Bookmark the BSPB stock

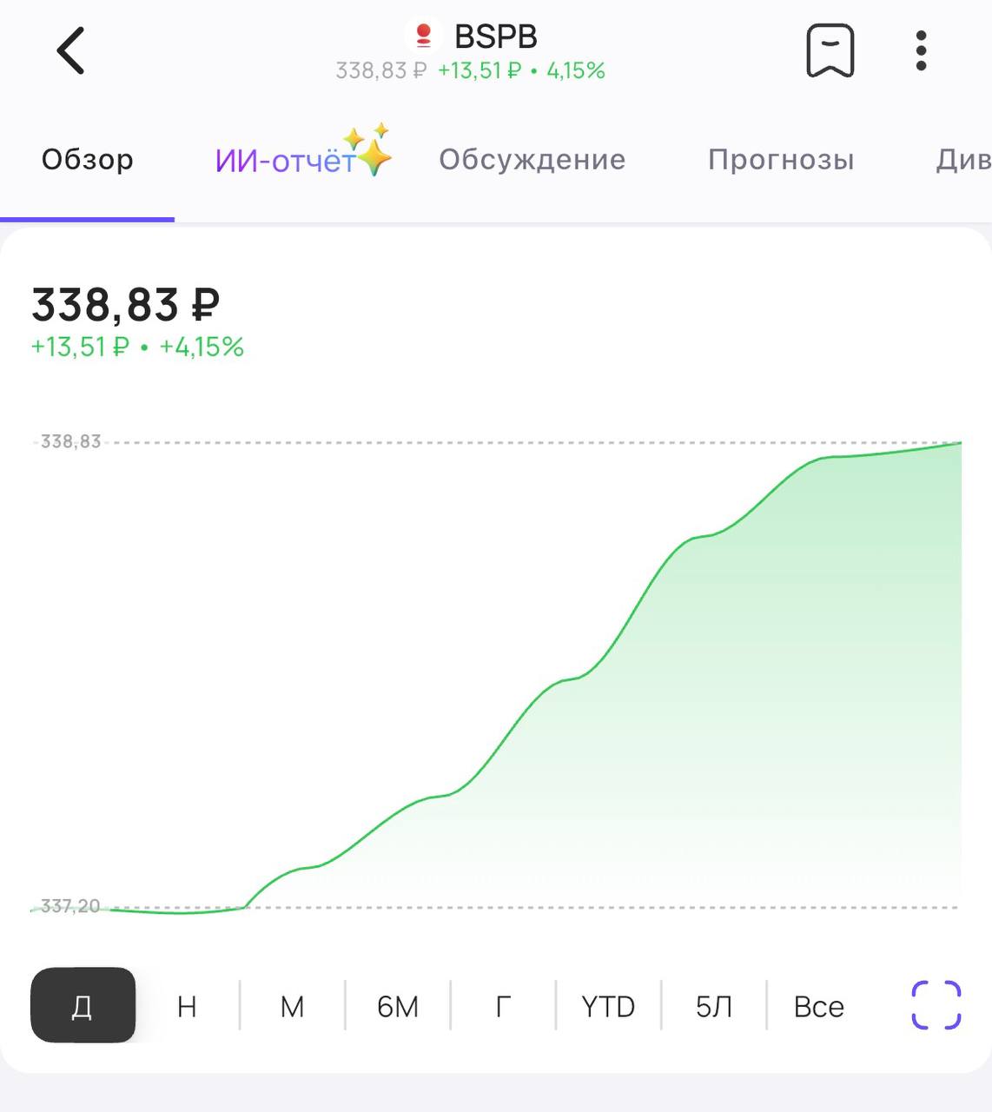(x=830, y=50)
